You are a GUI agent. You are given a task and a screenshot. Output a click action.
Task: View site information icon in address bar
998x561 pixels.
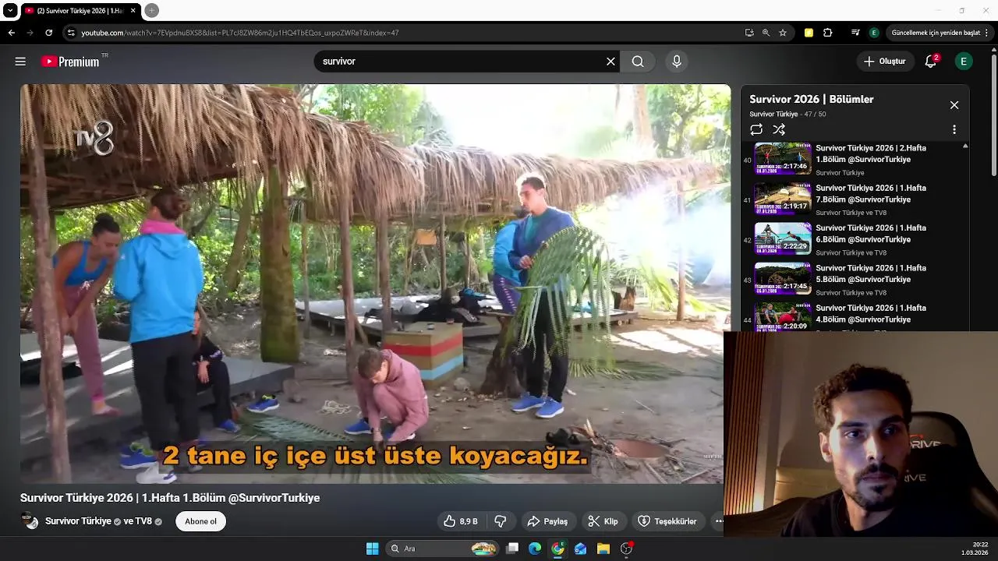click(x=71, y=33)
